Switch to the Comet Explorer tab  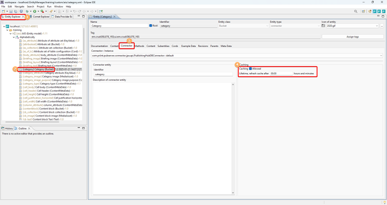40,16
